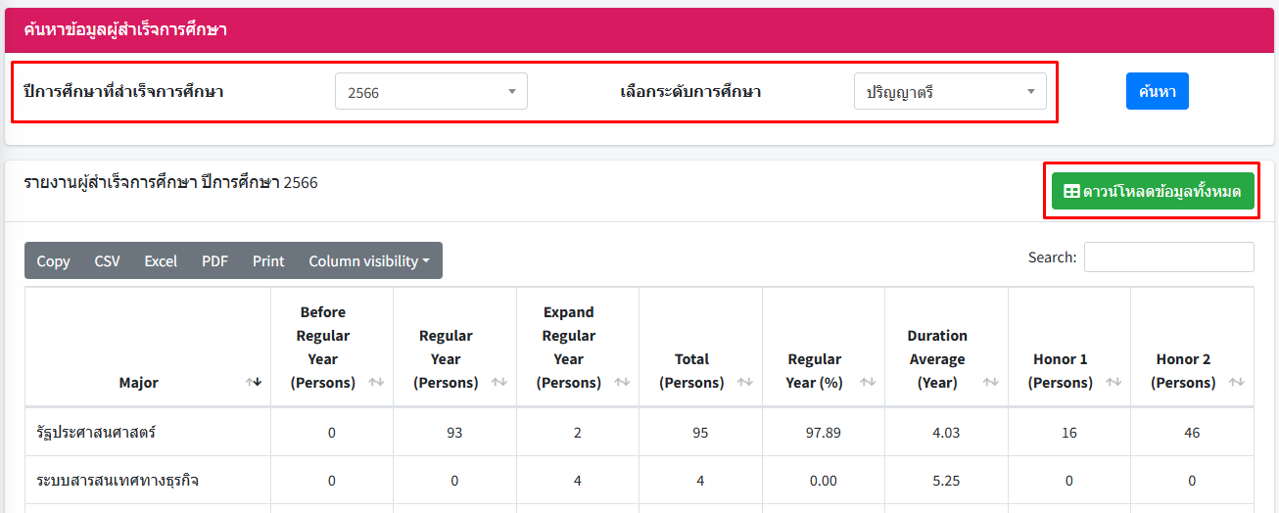Click green ดาวน์โหลดข้อมูลทั้งหมด download button
The image size is (1279, 513).
(1152, 192)
